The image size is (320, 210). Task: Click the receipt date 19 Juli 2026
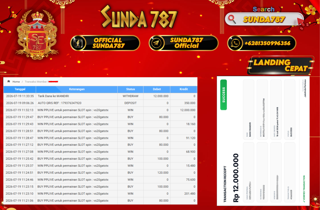(277, 122)
